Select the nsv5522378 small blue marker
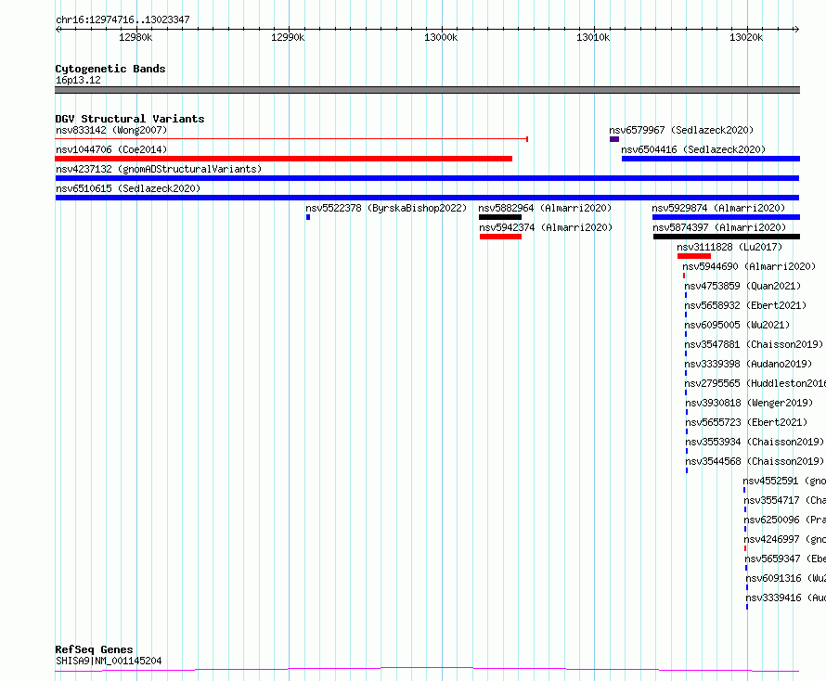This screenshot has width=826, height=681. coord(308,217)
